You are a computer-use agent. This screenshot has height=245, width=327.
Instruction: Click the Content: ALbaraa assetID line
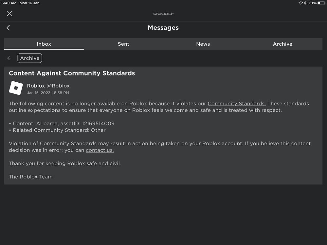coord(62,123)
